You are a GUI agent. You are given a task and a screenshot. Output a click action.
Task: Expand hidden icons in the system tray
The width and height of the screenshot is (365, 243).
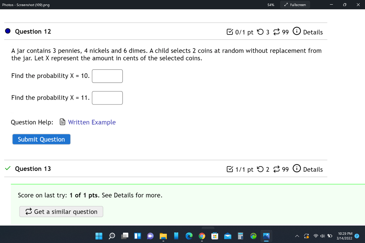pos(297,236)
